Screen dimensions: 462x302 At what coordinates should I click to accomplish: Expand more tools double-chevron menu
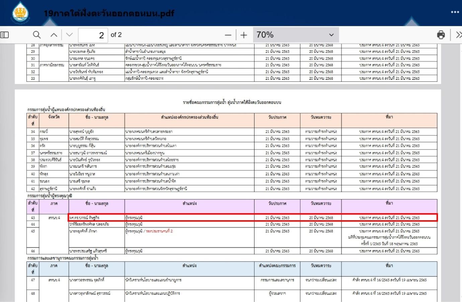click(458, 35)
